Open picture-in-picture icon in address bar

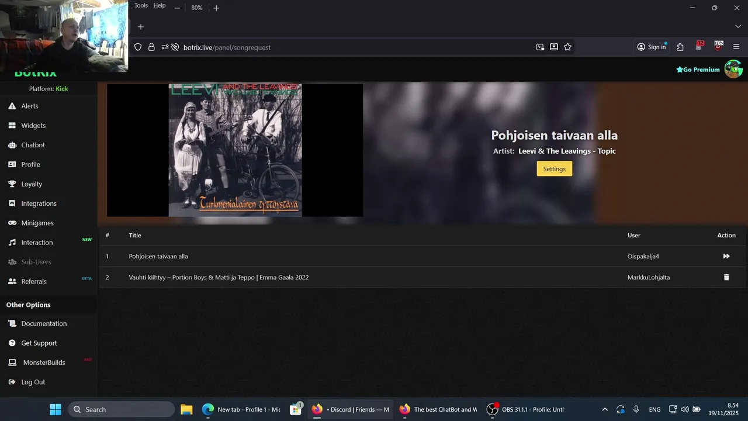[540, 47]
